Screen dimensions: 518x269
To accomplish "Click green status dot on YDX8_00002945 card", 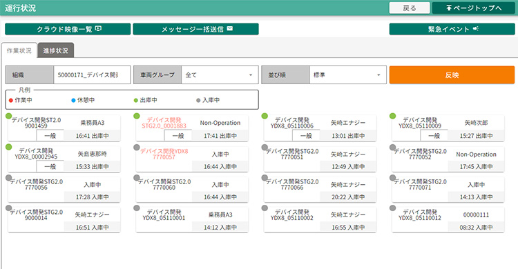I will 8,147.
